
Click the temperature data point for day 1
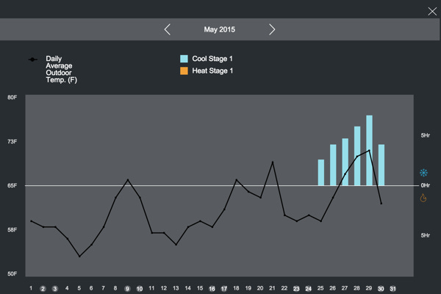31,221
